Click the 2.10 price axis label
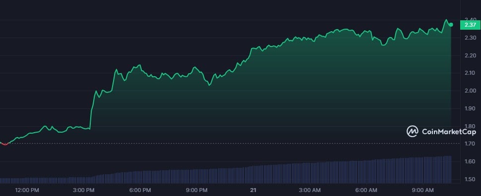Screen dimensions: 481x196 (470, 73)
